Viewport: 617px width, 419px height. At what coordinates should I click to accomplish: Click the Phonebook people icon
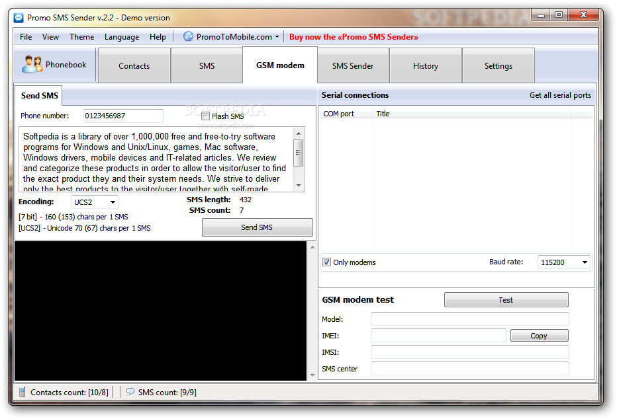(32, 64)
